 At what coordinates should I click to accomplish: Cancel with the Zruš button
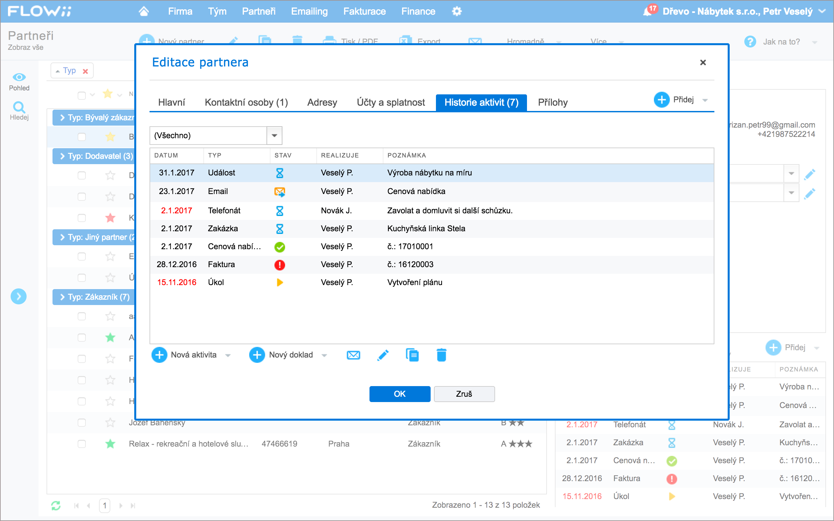[x=464, y=394]
